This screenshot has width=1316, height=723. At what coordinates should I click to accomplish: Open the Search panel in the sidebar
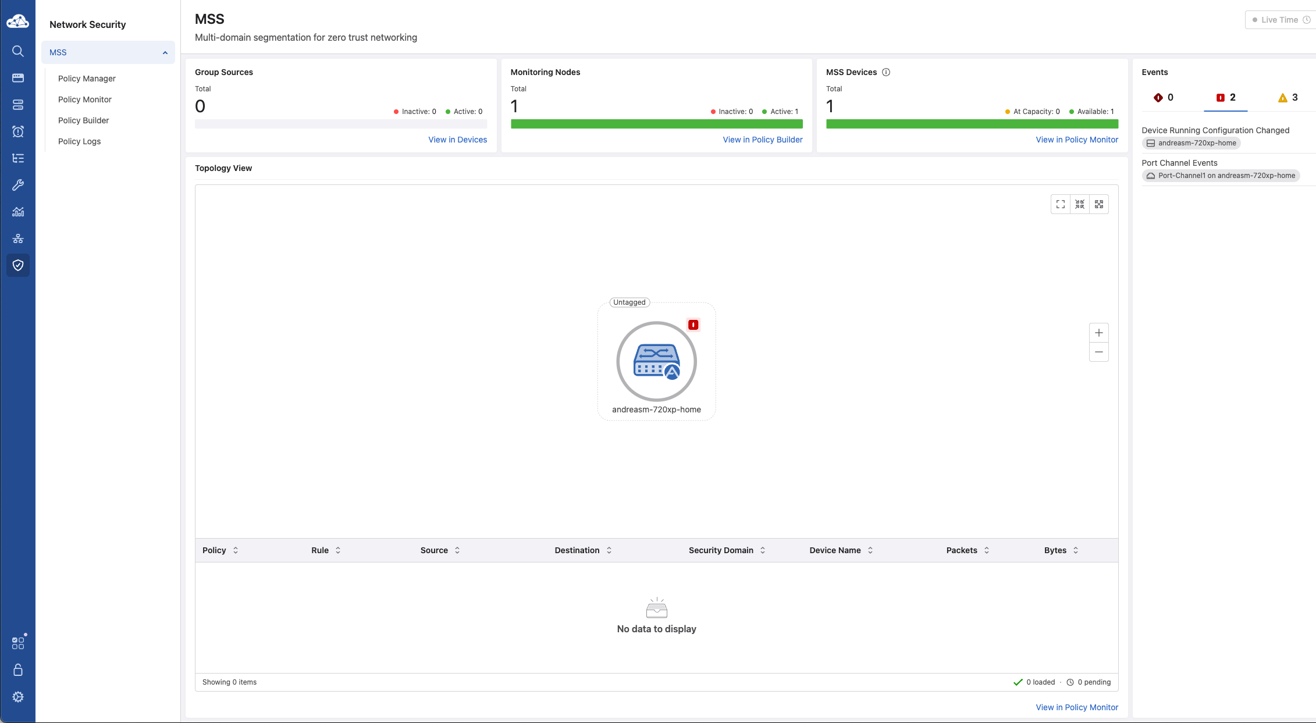click(x=18, y=51)
